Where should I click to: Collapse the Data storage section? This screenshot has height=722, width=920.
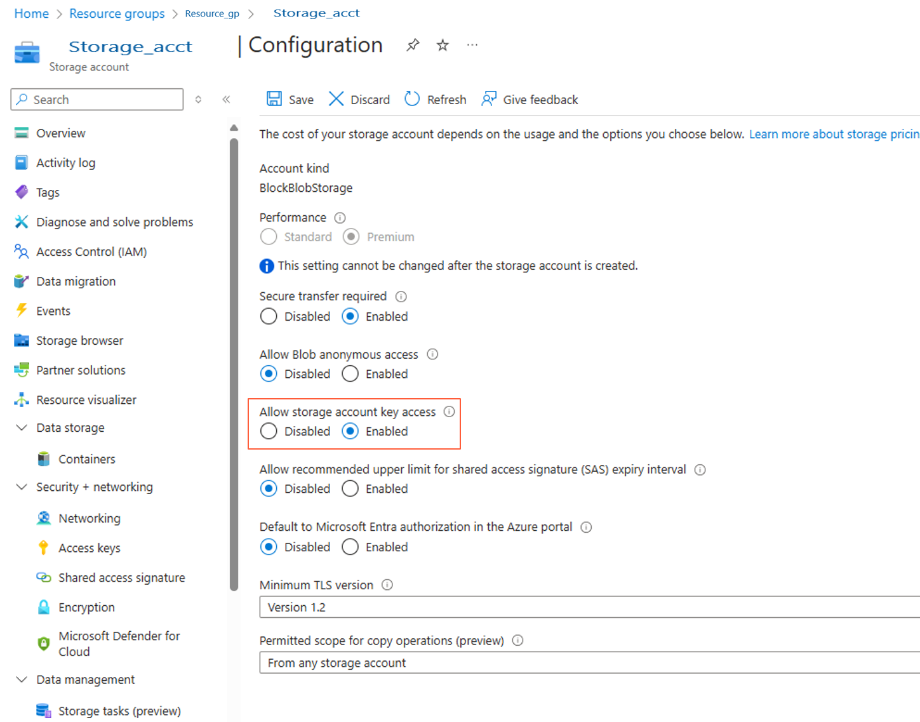[22, 428]
